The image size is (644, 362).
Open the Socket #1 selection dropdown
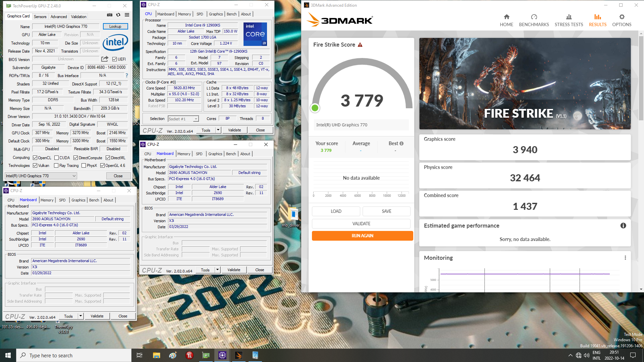point(183,119)
